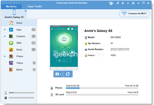The image size is (154, 105).
Task: Click the home icon in title bar
Action: pos(123,3)
